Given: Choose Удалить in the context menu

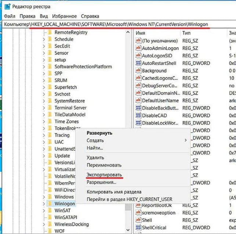Looking at the screenshot, I should 95,158.
